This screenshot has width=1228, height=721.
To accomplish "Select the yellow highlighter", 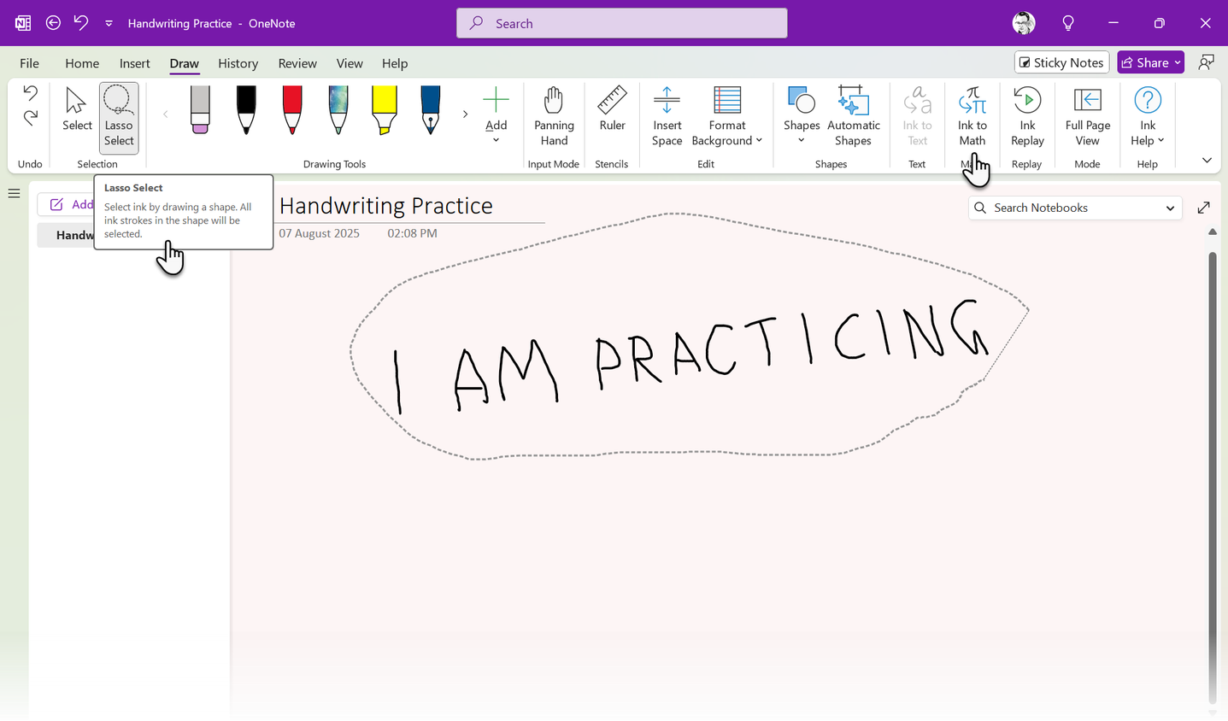I will tap(385, 110).
